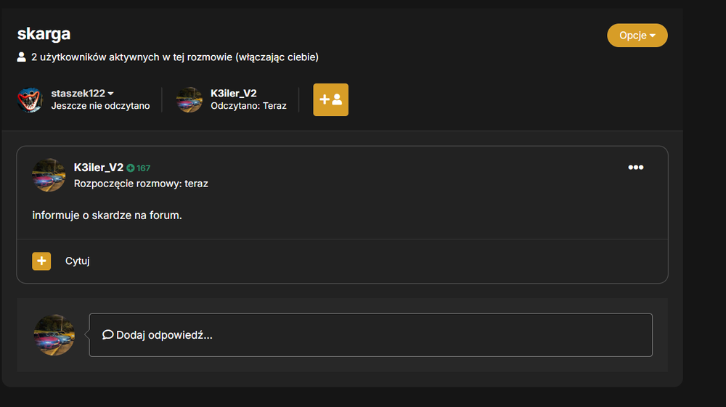Click the Cytuj quote link

78,261
